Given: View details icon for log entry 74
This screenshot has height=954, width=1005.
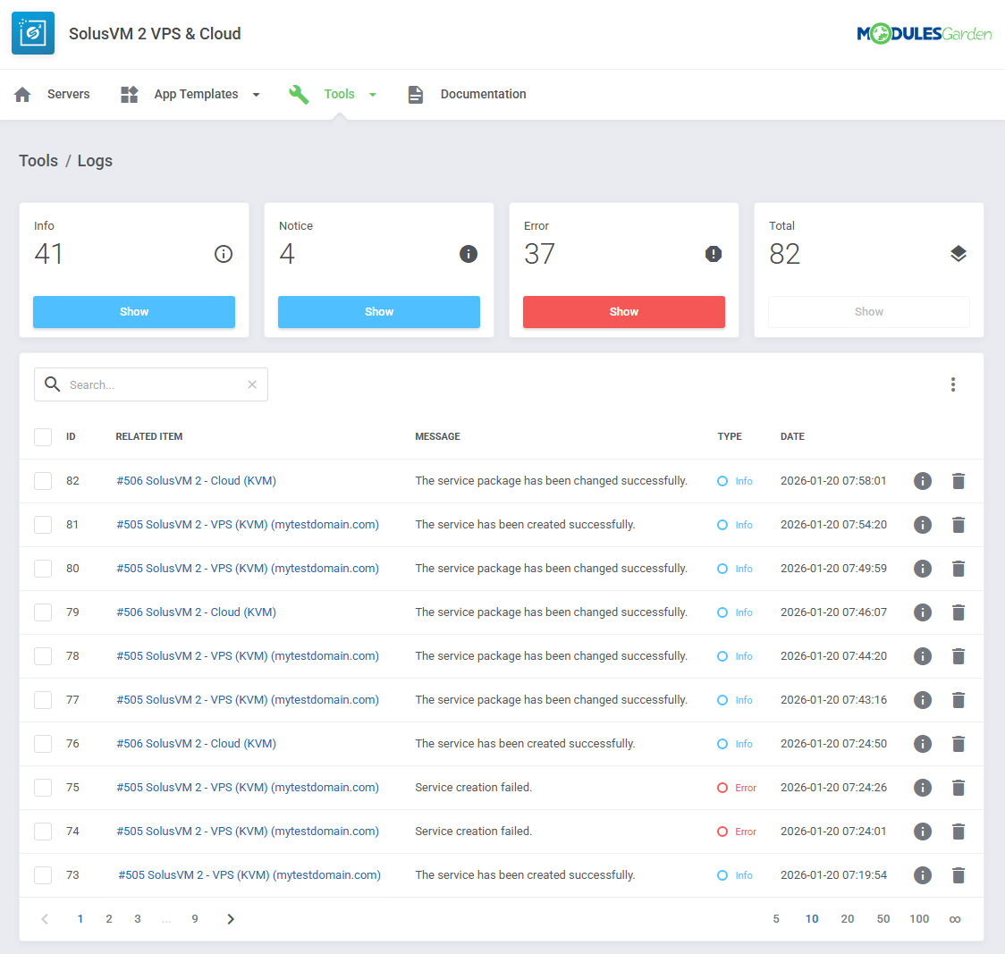Looking at the screenshot, I should pyautogui.click(x=923, y=832).
